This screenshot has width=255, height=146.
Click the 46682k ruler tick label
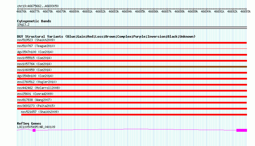pyautogui.click(x=101, y=12)
